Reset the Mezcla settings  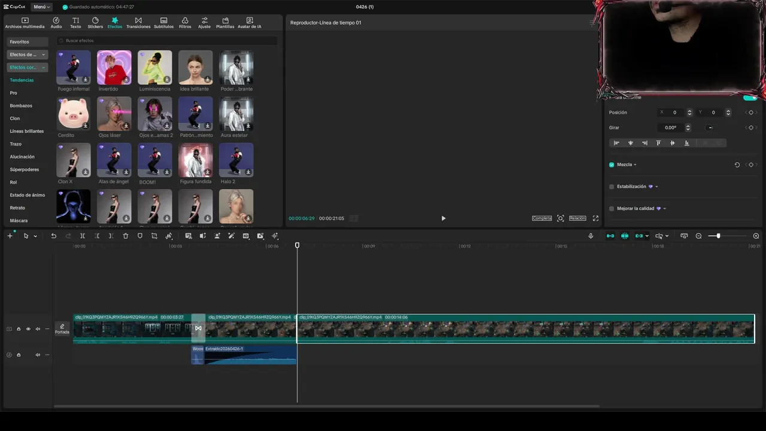[737, 165]
